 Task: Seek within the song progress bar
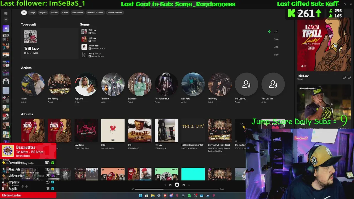pos(177,189)
